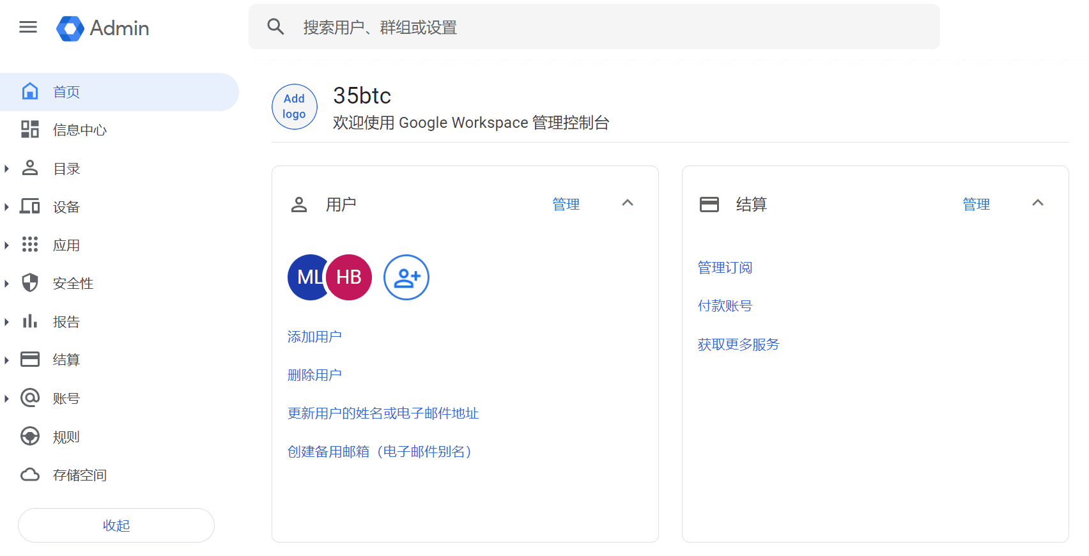This screenshot has width=1089, height=556.
Task: Expand the 设备 sidebar section arrow
Action: pos(6,207)
